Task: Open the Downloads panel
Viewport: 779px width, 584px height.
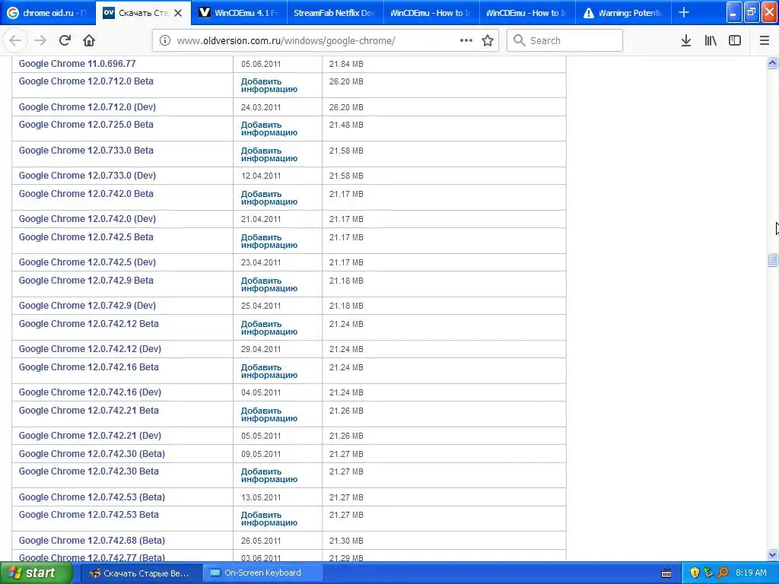Action: 686,41
